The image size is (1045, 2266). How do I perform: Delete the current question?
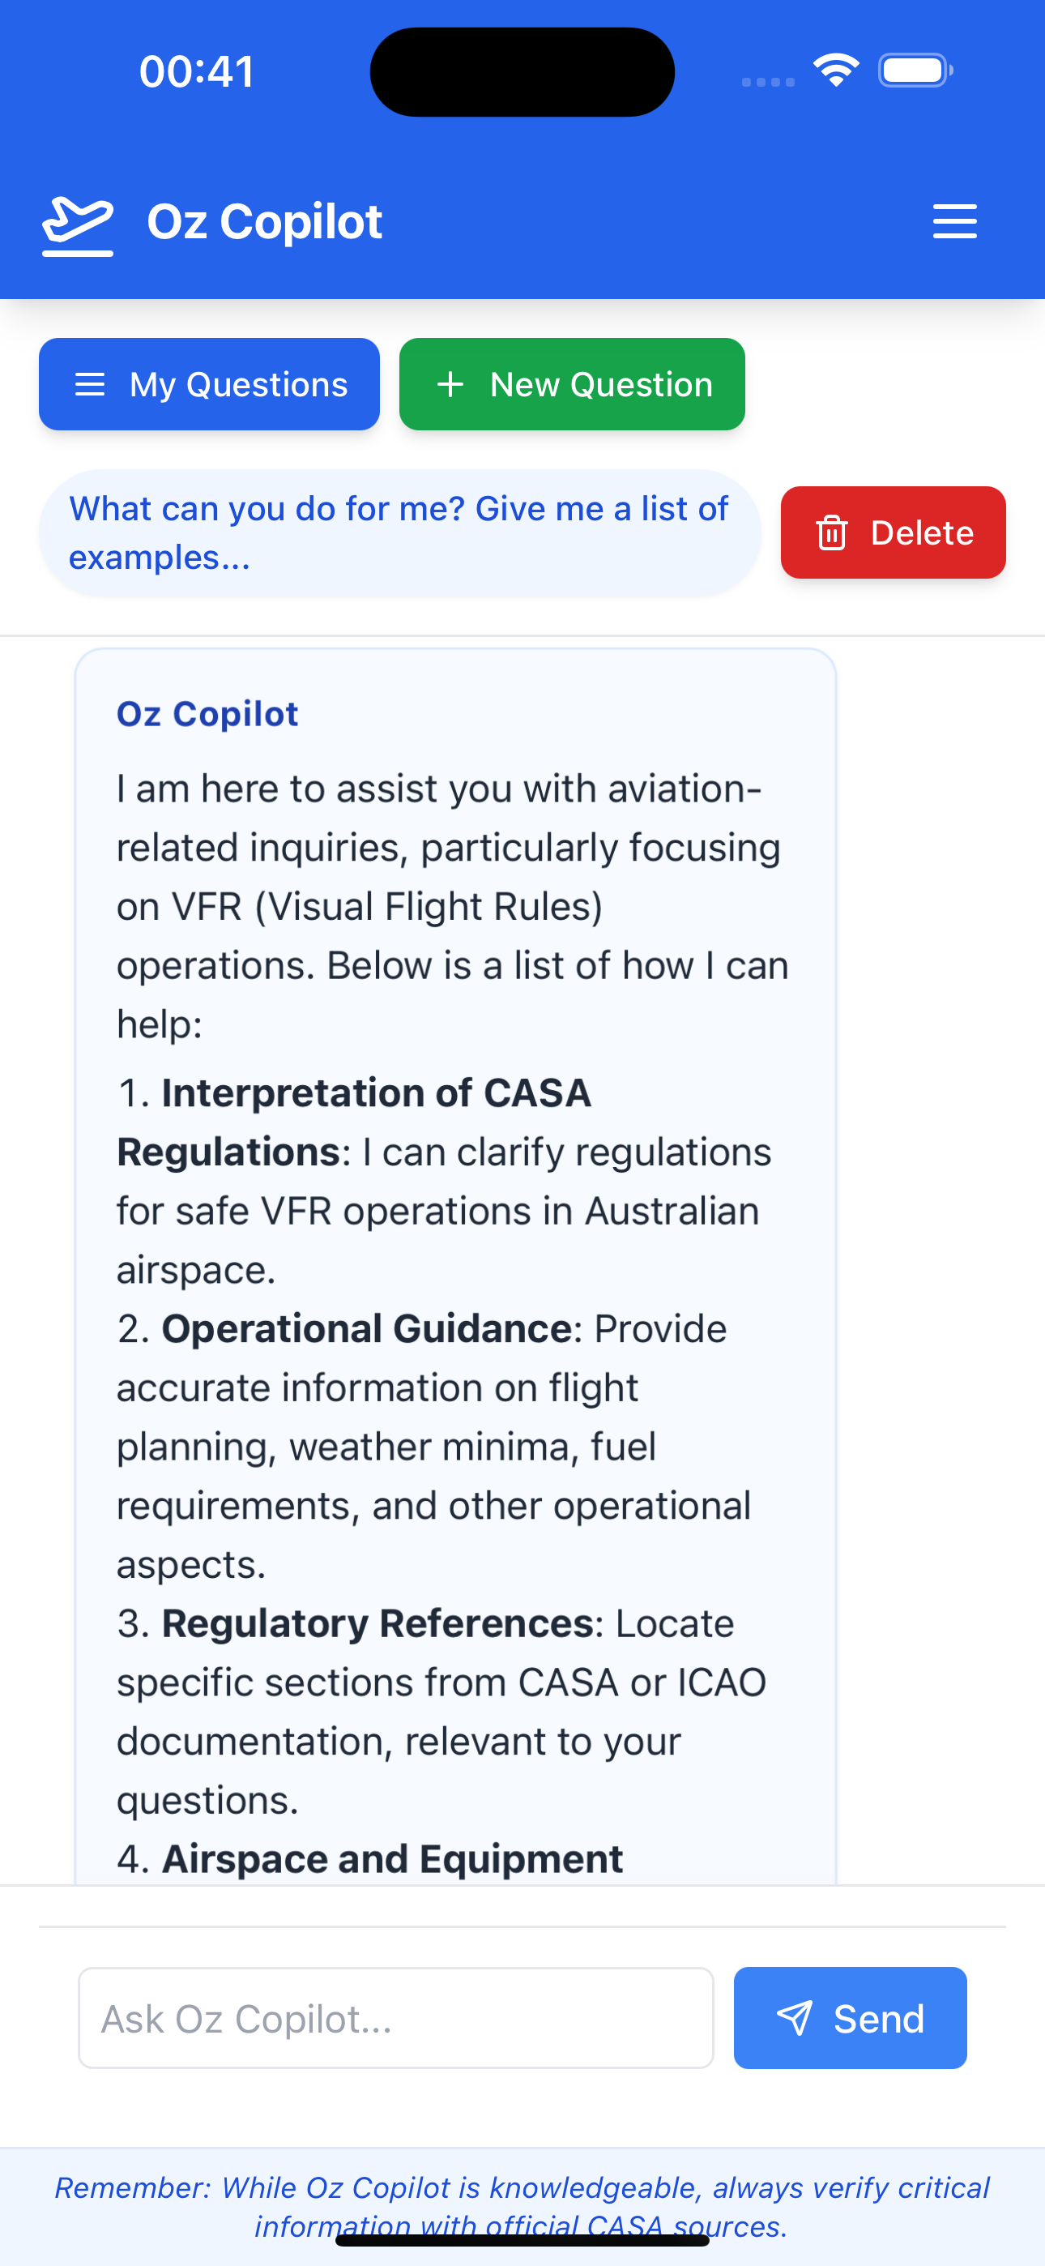click(x=893, y=532)
